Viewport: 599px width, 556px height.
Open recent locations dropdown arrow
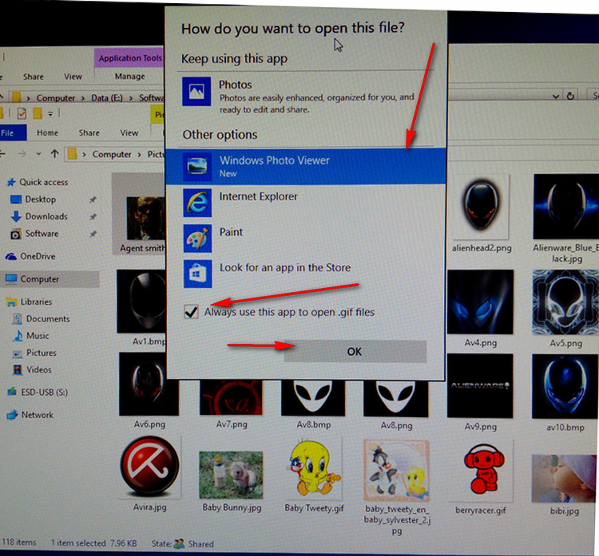[x=38, y=154]
